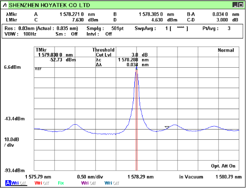The width and height of the screenshot is (246, 188).
Task: Click the SwpAvg value readout
Action: point(177,28)
